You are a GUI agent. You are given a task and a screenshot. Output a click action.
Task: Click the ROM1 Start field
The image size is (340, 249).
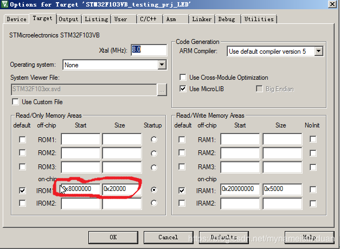tap(81, 139)
